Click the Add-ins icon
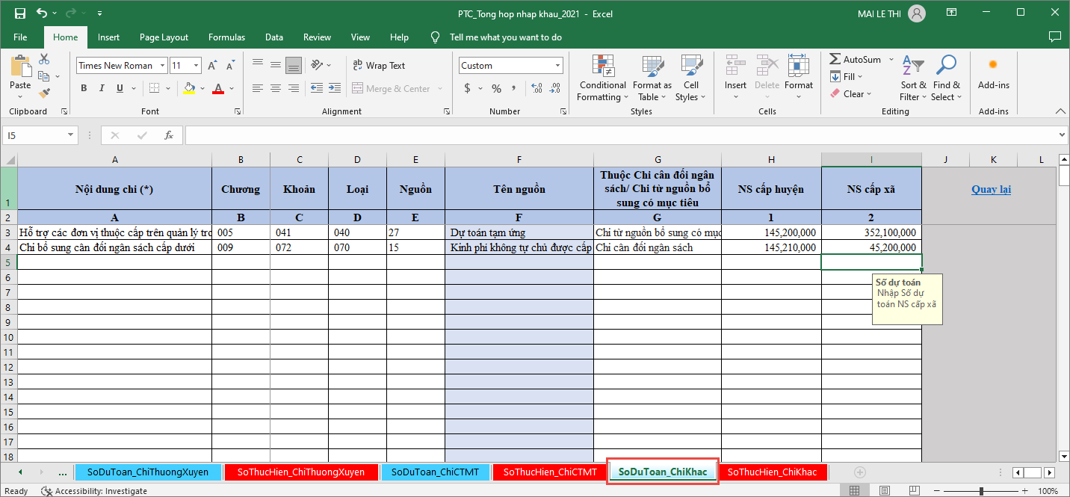1070x497 pixels. (993, 66)
